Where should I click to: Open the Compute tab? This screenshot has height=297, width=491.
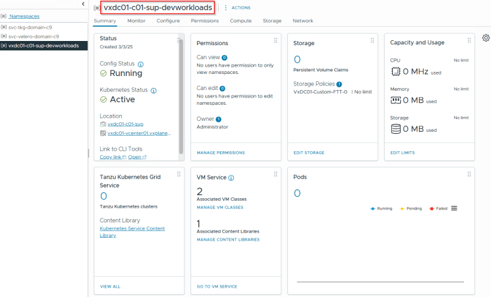point(241,21)
